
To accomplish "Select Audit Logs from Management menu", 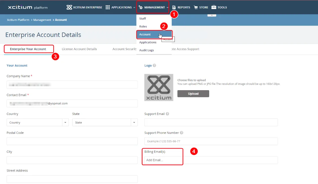I will [x=147, y=50].
